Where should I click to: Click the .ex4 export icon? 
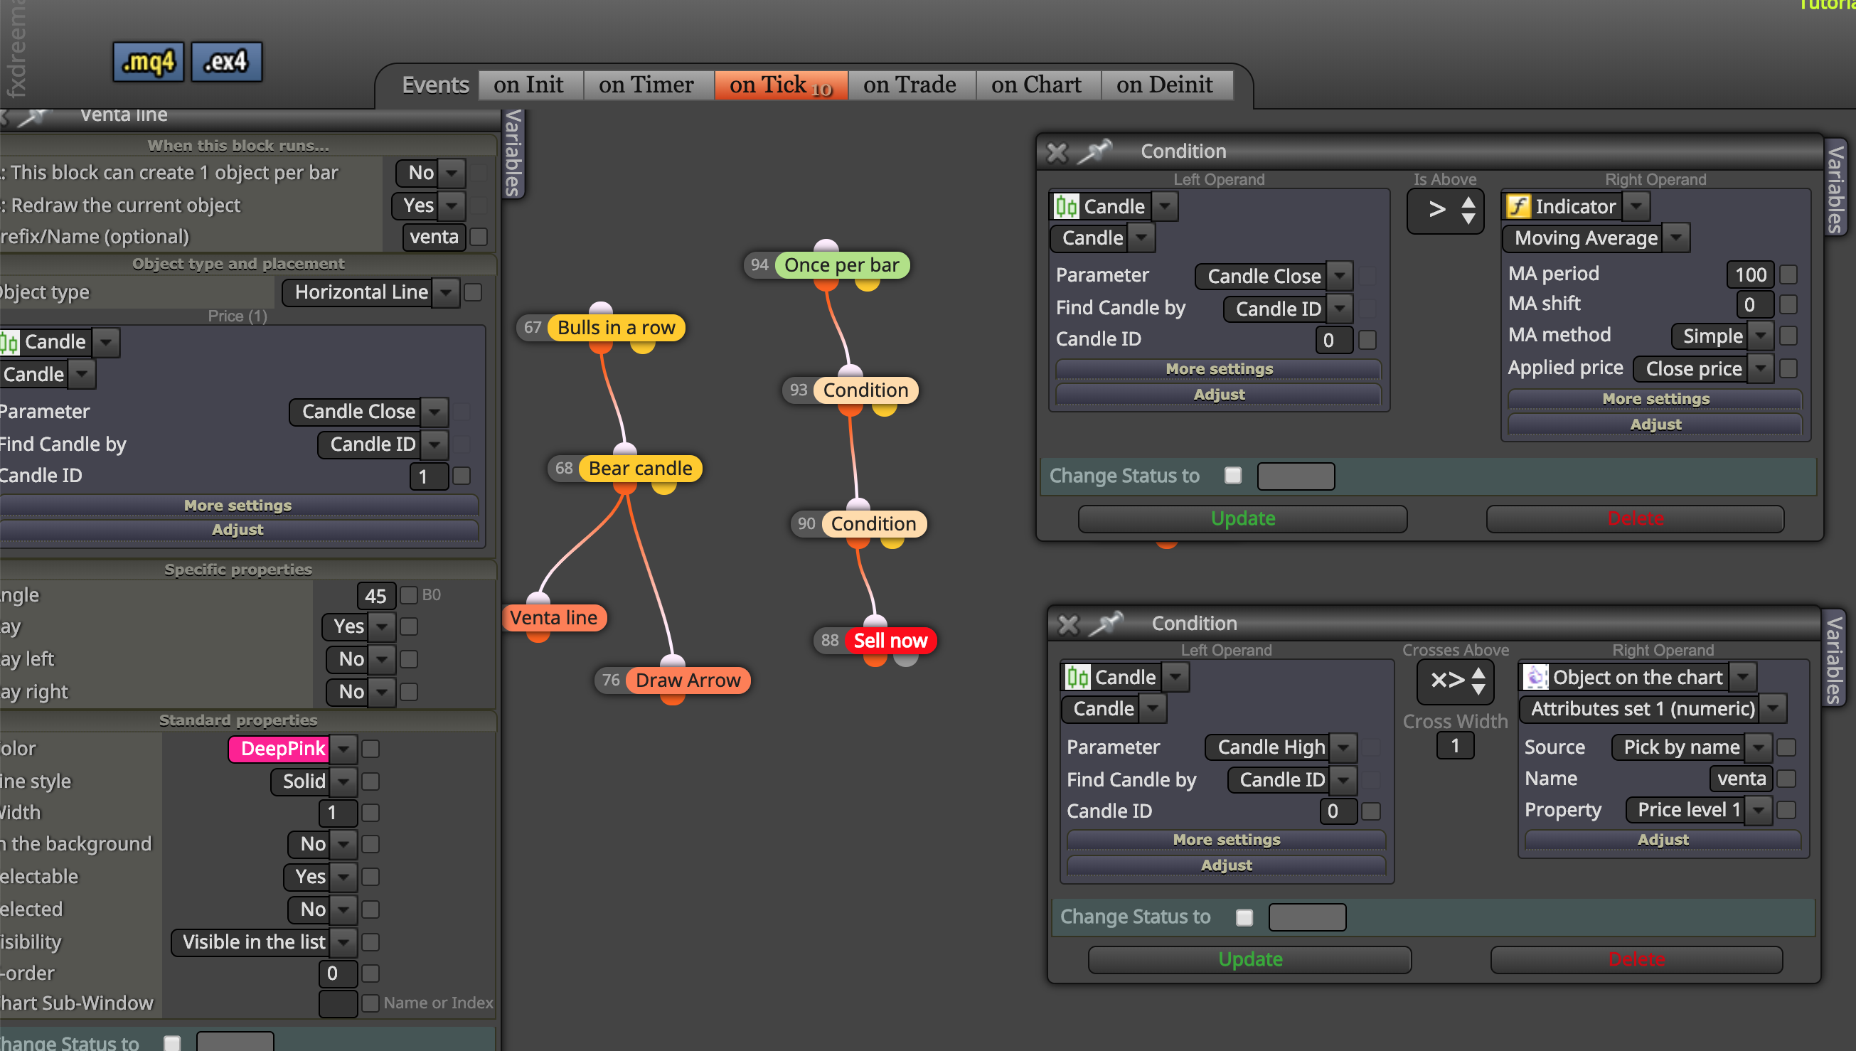(226, 62)
